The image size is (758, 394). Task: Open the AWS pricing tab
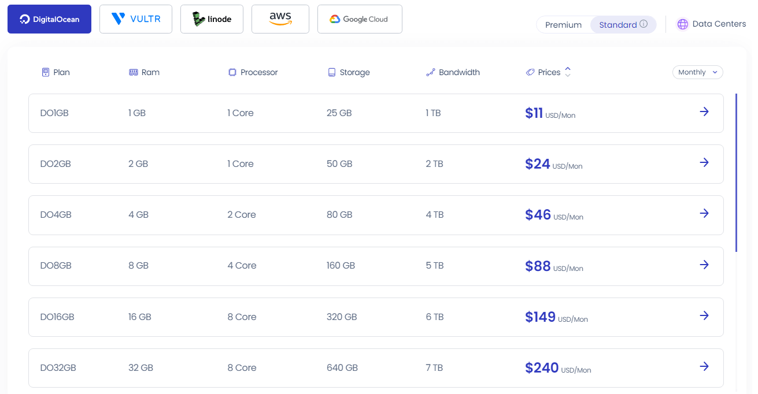(x=280, y=18)
